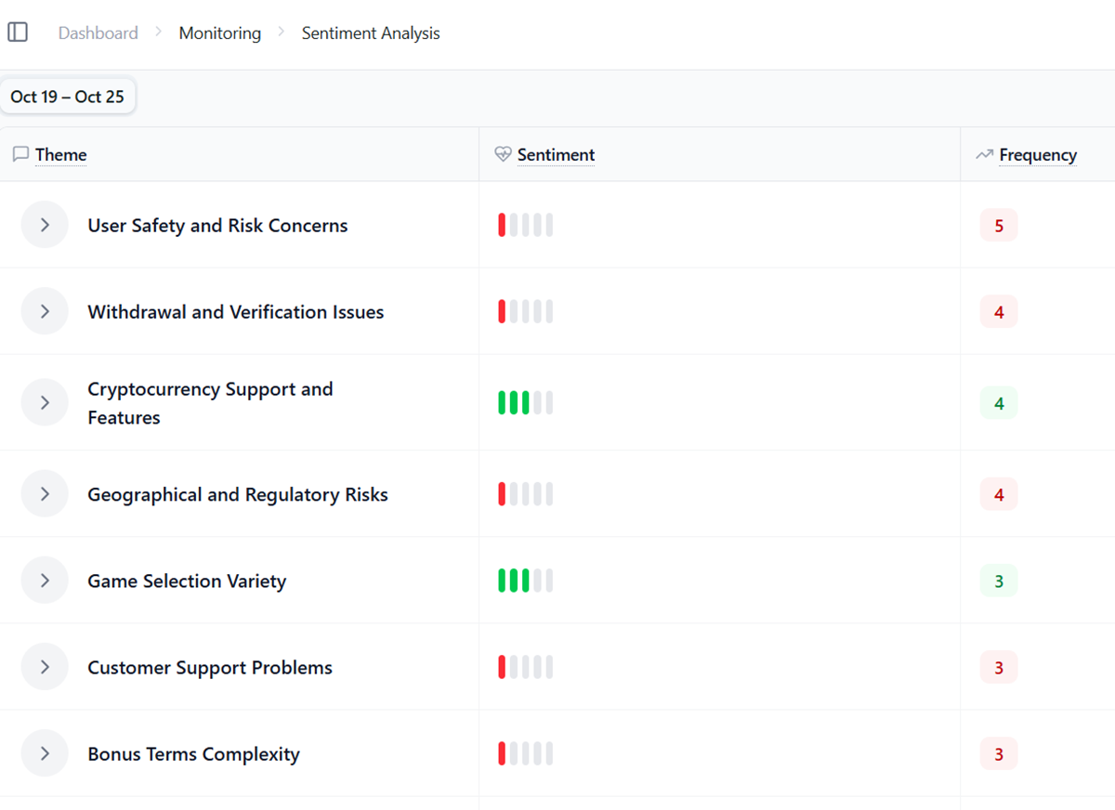1115x810 pixels.
Task: Expand the User Safety and Risk Concerns row
Action: pyautogui.click(x=45, y=225)
